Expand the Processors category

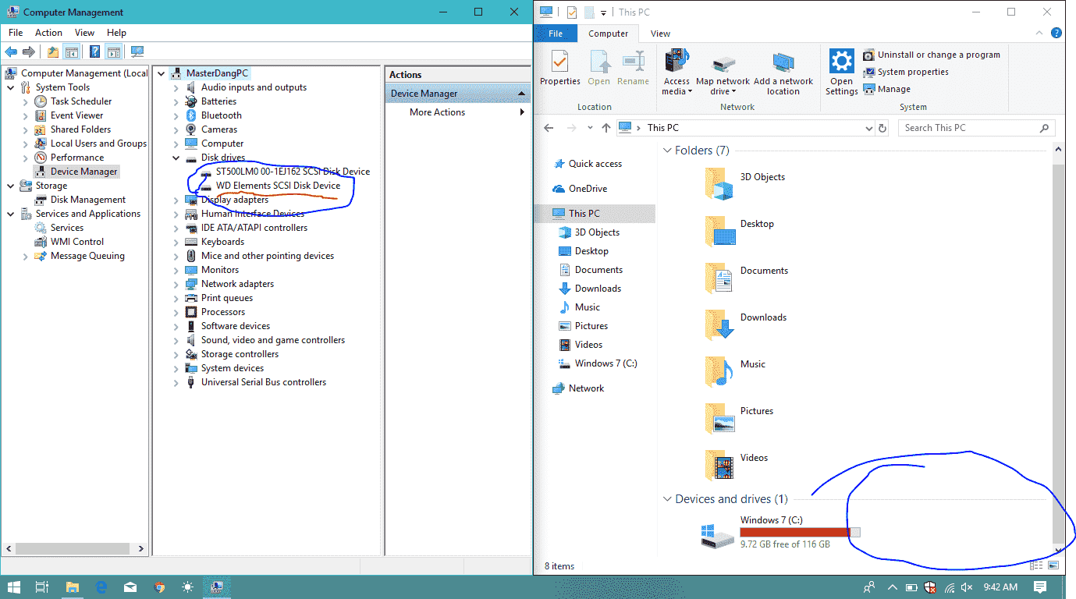(x=176, y=312)
